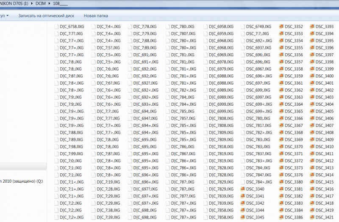This screenshot has width=339, height=222.
Task: Select file name D[C_6978.JXG
Action: pyautogui.click(x=221, y=62)
